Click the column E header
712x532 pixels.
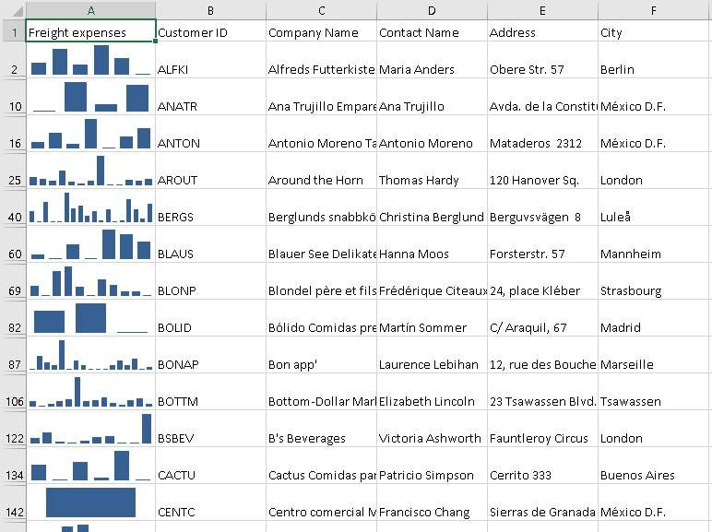click(542, 9)
